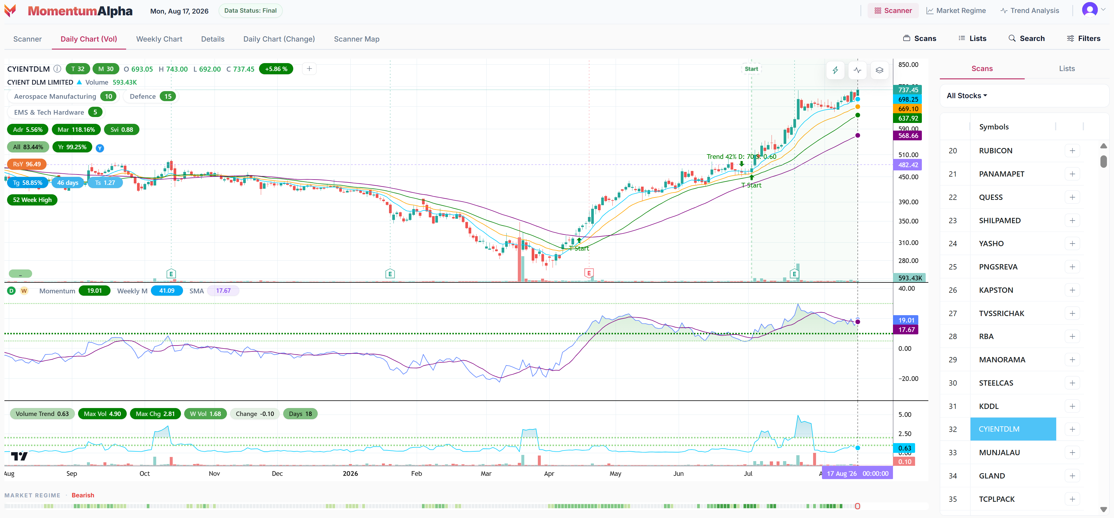1114x518 pixels.
Task: Add SHILPAMED with its plus icon
Action: (x=1072, y=221)
